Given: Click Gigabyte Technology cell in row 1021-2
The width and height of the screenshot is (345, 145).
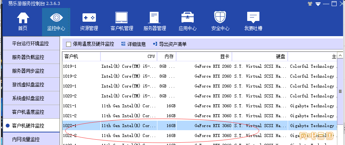Looking at the screenshot, I should tap(312, 116).
